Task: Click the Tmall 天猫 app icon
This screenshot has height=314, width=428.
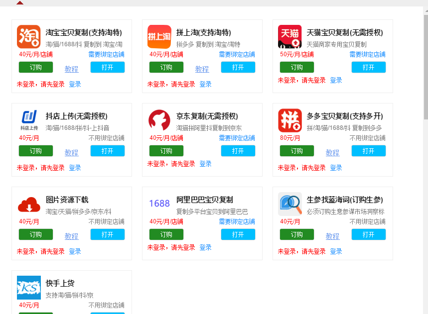Action: 289,36
